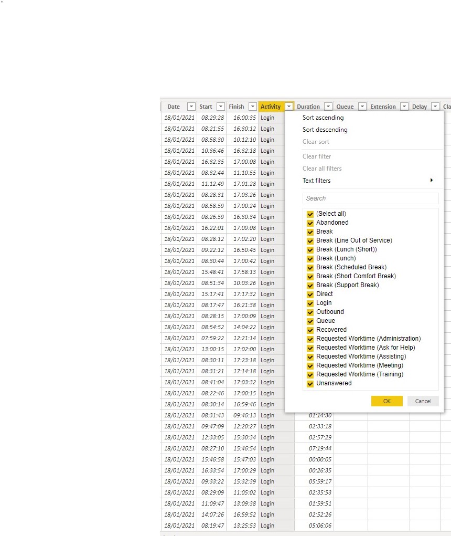Uncheck Break (Scheduled Break) checkbox
The image size is (451, 536).
click(x=310, y=267)
